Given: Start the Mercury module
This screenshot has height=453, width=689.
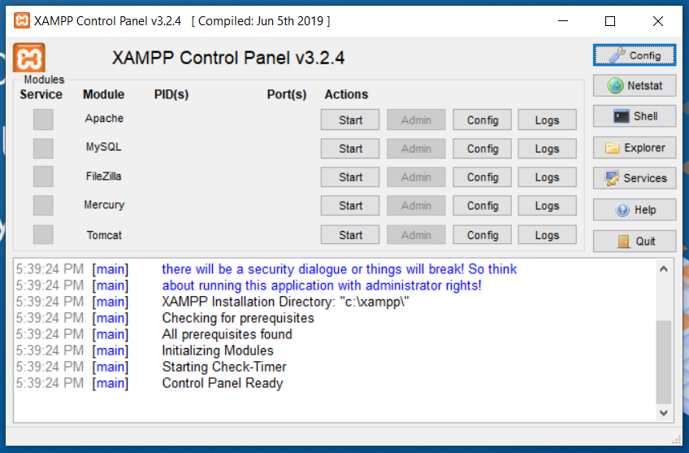Looking at the screenshot, I should (349, 206).
